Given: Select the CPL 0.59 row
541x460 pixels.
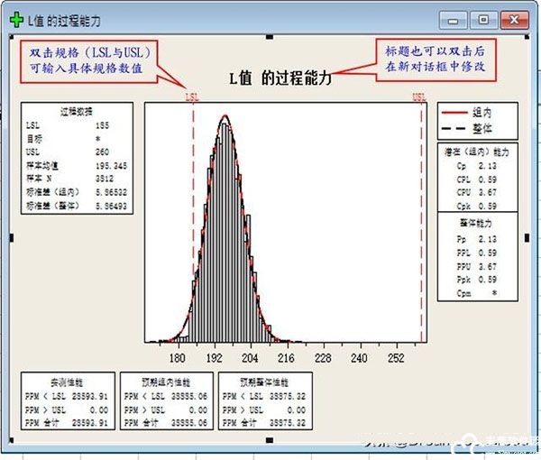Looking at the screenshot, I should 477,179.
